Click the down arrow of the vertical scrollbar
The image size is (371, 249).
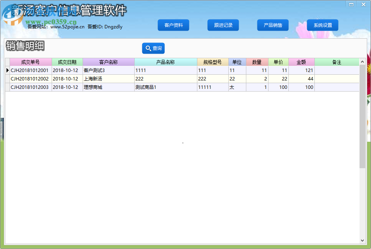[x=362, y=241]
